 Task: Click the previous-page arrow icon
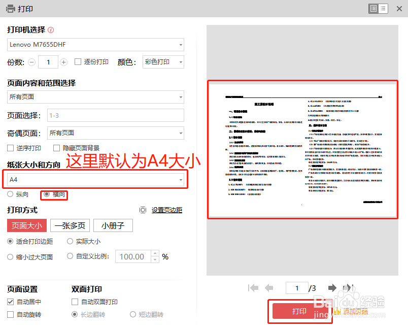coord(268,287)
